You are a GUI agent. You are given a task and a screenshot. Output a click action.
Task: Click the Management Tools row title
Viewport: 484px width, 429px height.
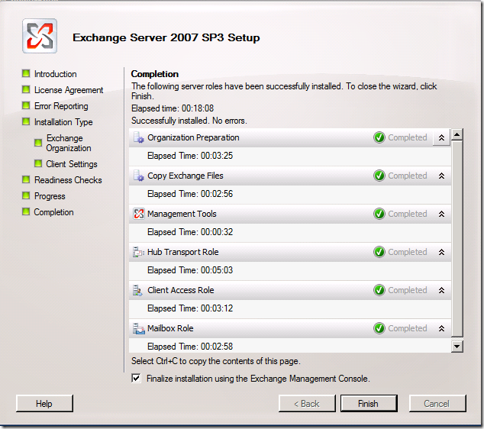[182, 214]
